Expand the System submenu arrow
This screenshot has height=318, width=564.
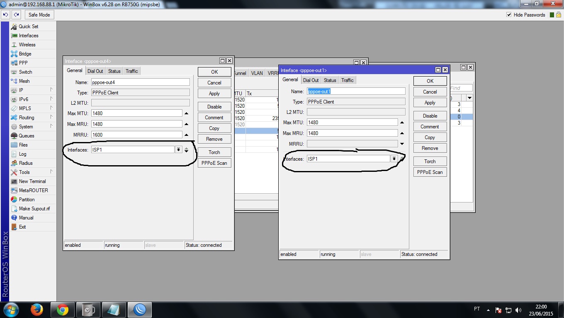[x=51, y=126]
